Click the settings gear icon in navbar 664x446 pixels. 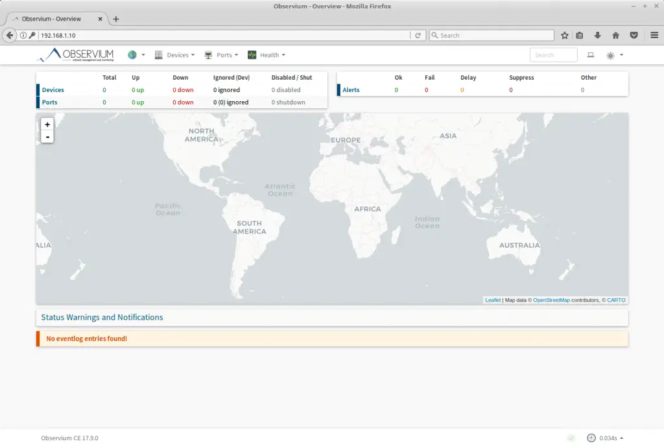point(610,56)
